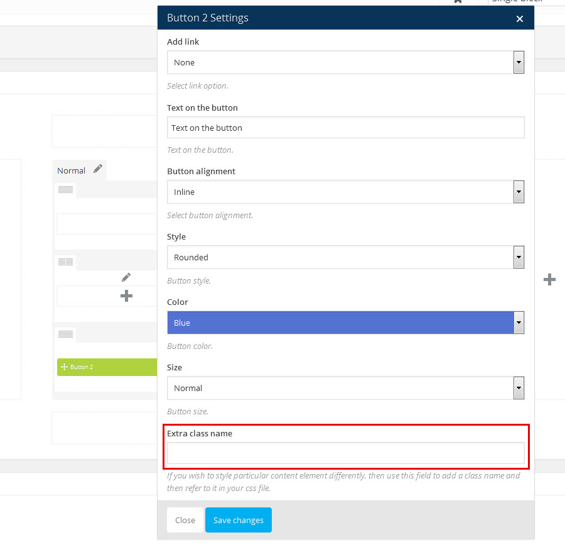Expand the Size dropdown showing Normal
This screenshot has height=547, width=565.
(x=345, y=389)
